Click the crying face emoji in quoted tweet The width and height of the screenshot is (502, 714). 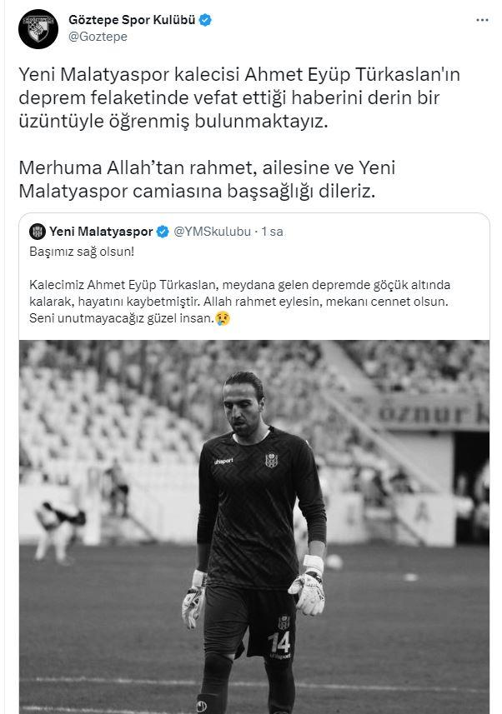[x=223, y=317]
